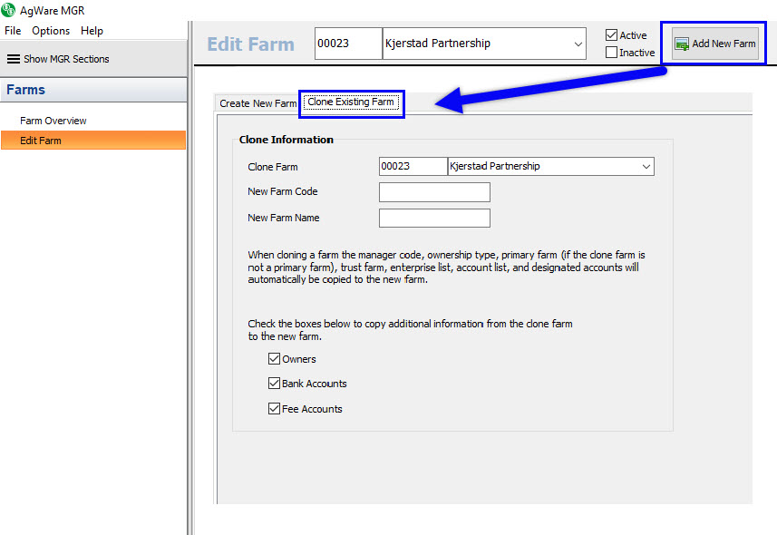Open the Clone Farm dropdown arrow
The width and height of the screenshot is (777, 535).
[x=646, y=167]
